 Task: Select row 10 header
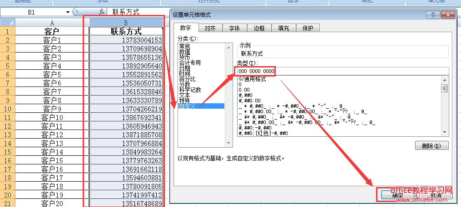(x=8, y=109)
